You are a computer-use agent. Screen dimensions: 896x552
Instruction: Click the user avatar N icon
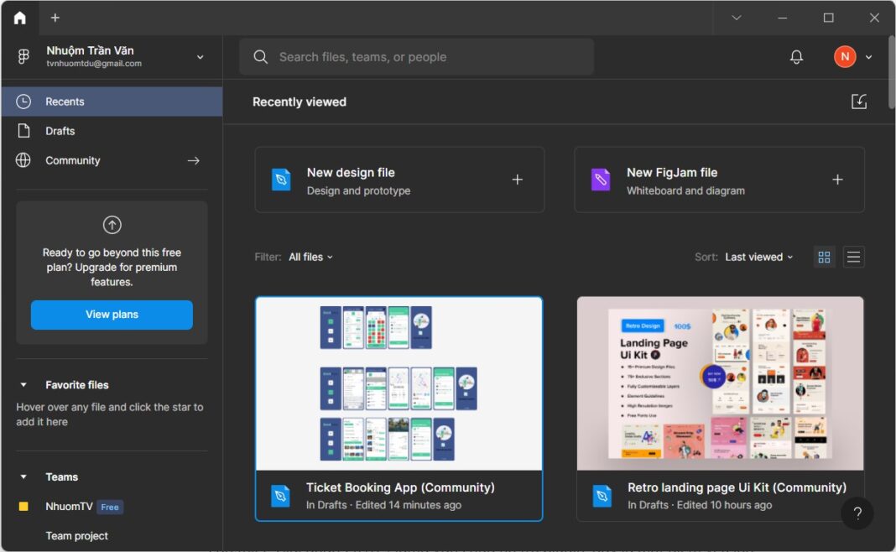click(x=844, y=57)
